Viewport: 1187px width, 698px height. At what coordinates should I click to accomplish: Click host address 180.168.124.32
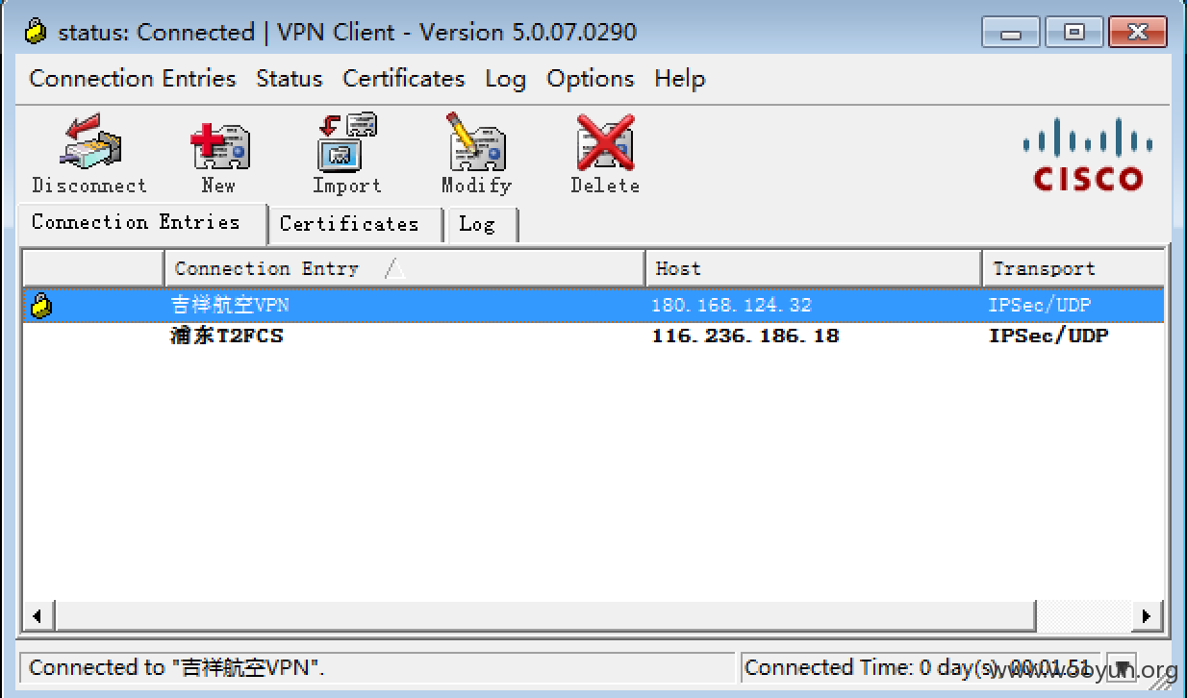[731, 306]
